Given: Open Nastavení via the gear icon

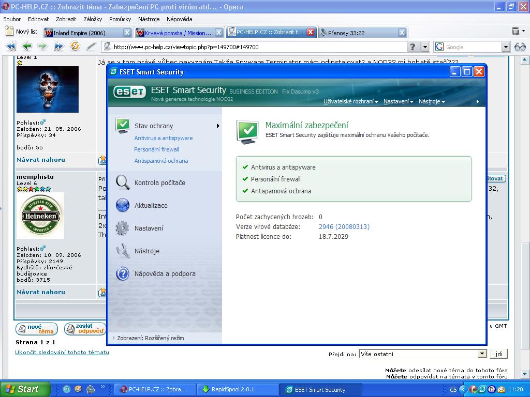Looking at the screenshot, I should click(123, 228).
